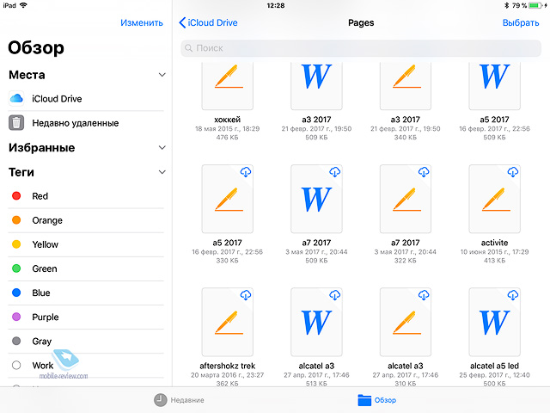Open the Recently Deleted trash icon
Image resolution: width=550 pixels, height=413 pixels.
(16, 123)
